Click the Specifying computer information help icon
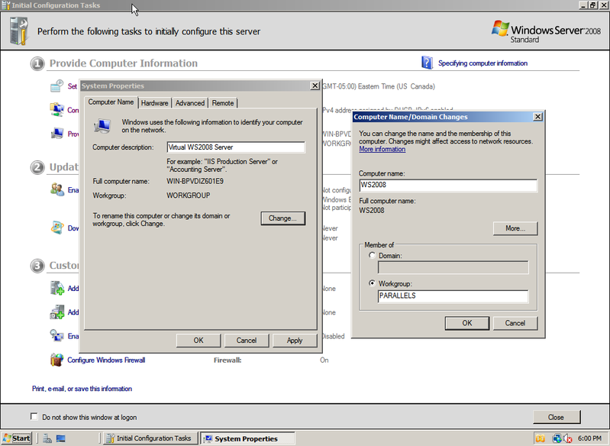 427,63
